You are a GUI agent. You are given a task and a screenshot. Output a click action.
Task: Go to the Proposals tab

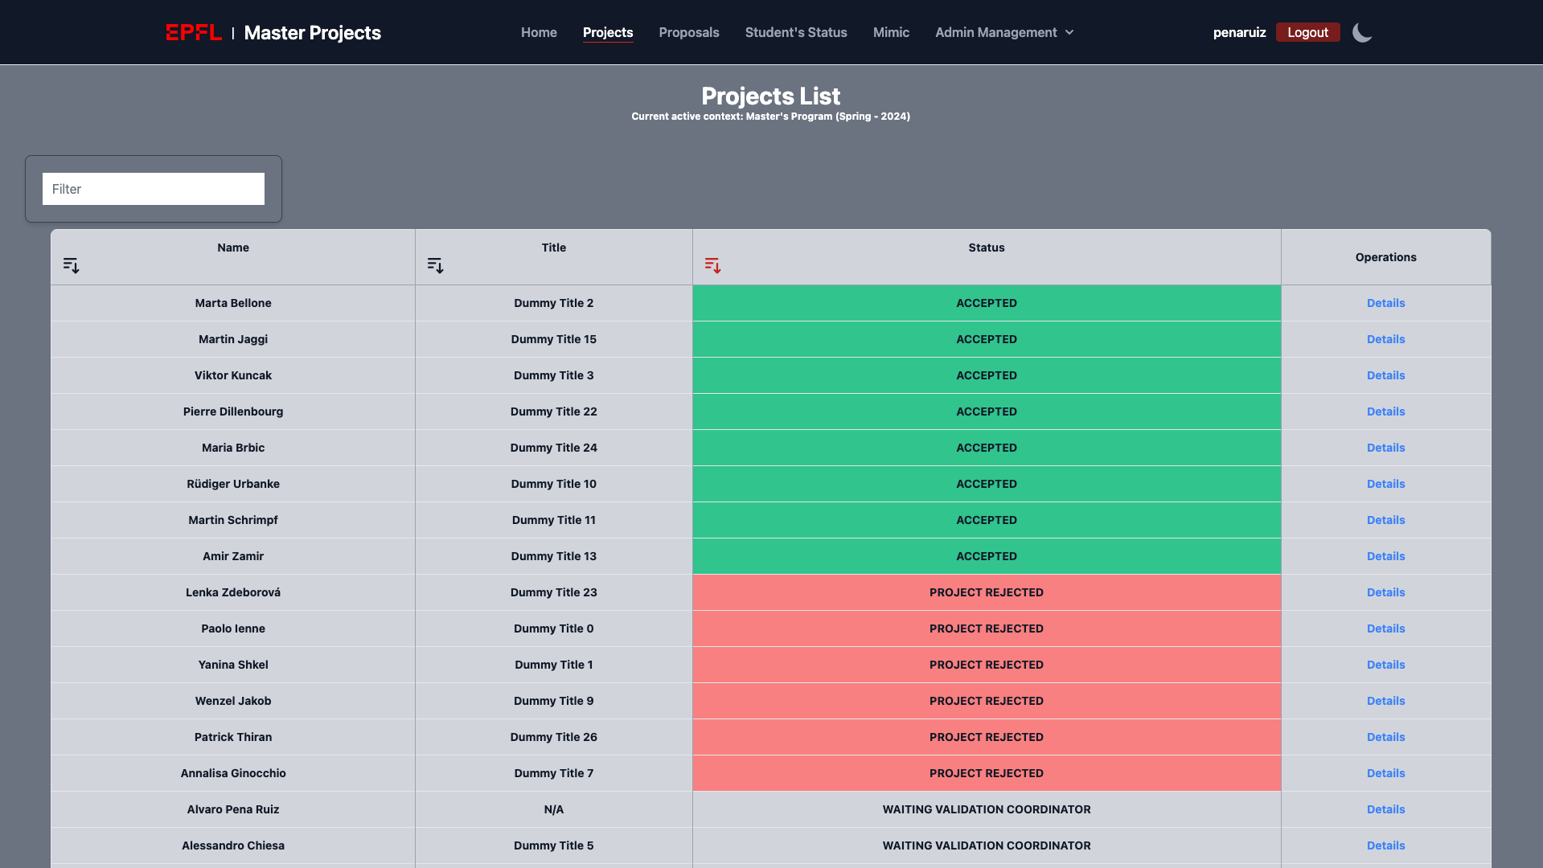688,32
